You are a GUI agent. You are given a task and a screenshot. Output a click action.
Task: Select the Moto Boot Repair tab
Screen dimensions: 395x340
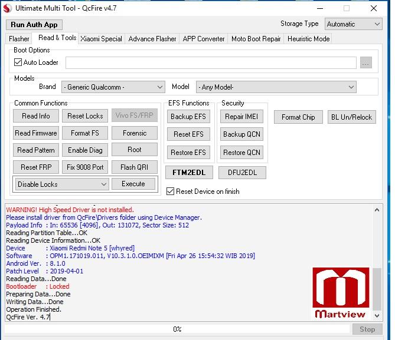256,39
